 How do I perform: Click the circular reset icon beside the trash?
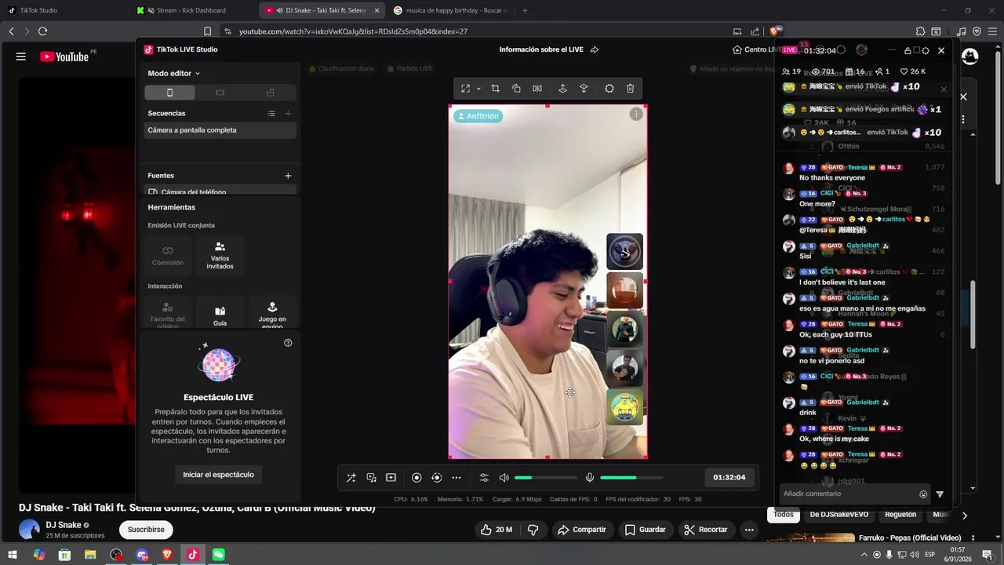[x=609, y=89]
